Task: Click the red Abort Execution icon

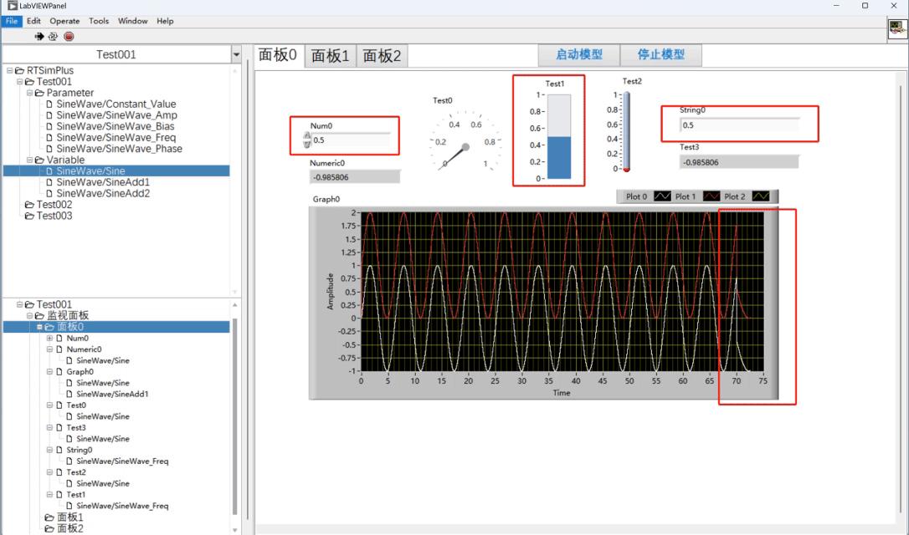Action: click(69, 37)
